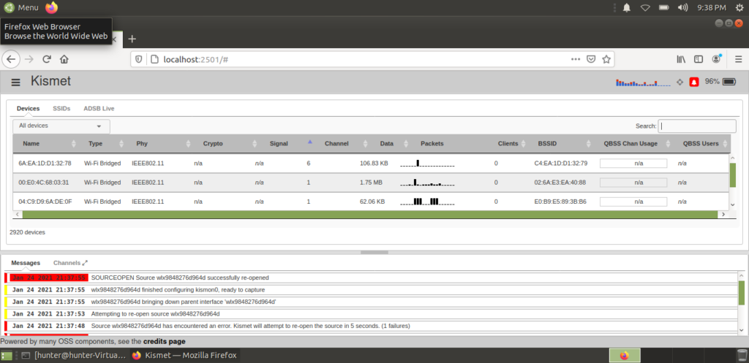Select the Messages tab
This screenshot has width=749, height=363.
pos(26,263)
